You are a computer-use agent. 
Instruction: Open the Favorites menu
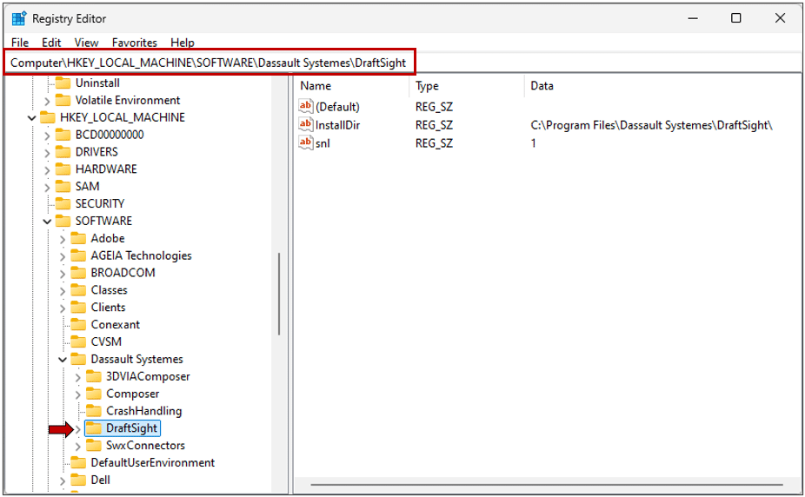tap(135, 43)
